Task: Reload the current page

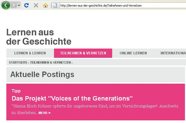Action: [26, 5]
